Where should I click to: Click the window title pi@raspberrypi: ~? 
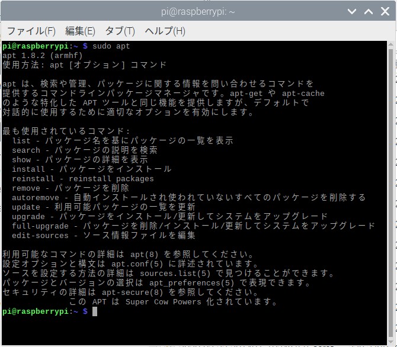click(x=198, y=12)
